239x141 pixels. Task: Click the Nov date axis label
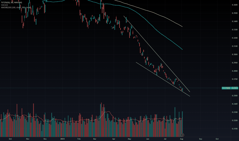point(28,139)
